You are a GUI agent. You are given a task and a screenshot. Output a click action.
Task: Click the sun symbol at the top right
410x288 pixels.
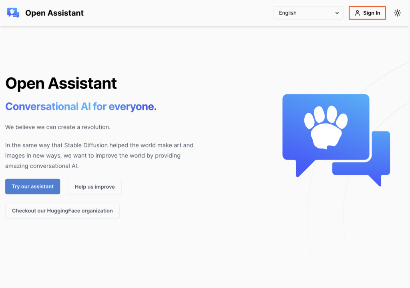[397, 12]
